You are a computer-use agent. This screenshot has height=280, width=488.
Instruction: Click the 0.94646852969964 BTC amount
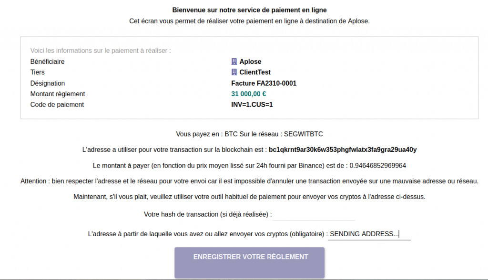pos(378,166)
